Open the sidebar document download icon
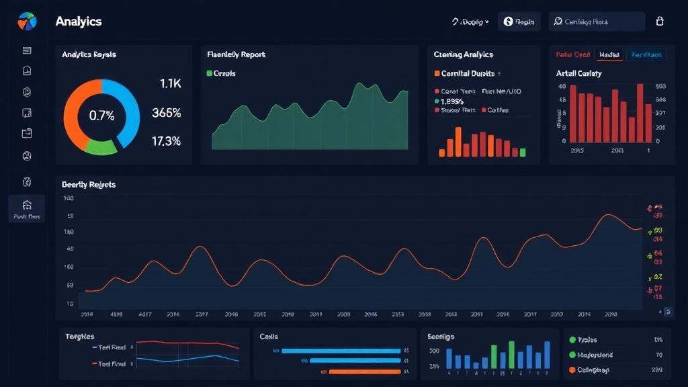 tap(27, 71)
